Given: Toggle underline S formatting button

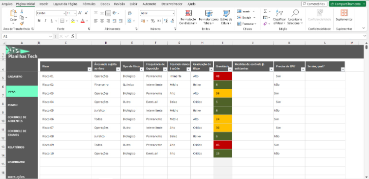Looking at the screenshot, I should pos(52,21).
